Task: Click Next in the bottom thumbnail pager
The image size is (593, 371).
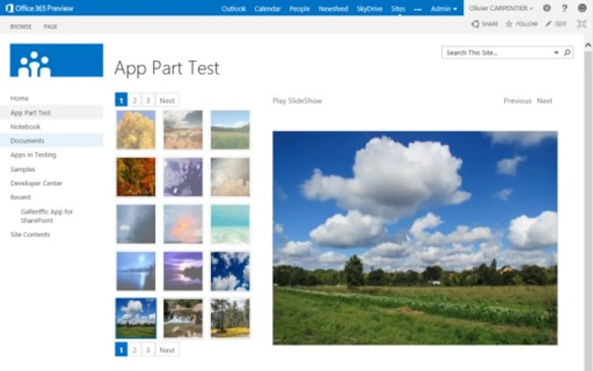Action: (167, 350)
